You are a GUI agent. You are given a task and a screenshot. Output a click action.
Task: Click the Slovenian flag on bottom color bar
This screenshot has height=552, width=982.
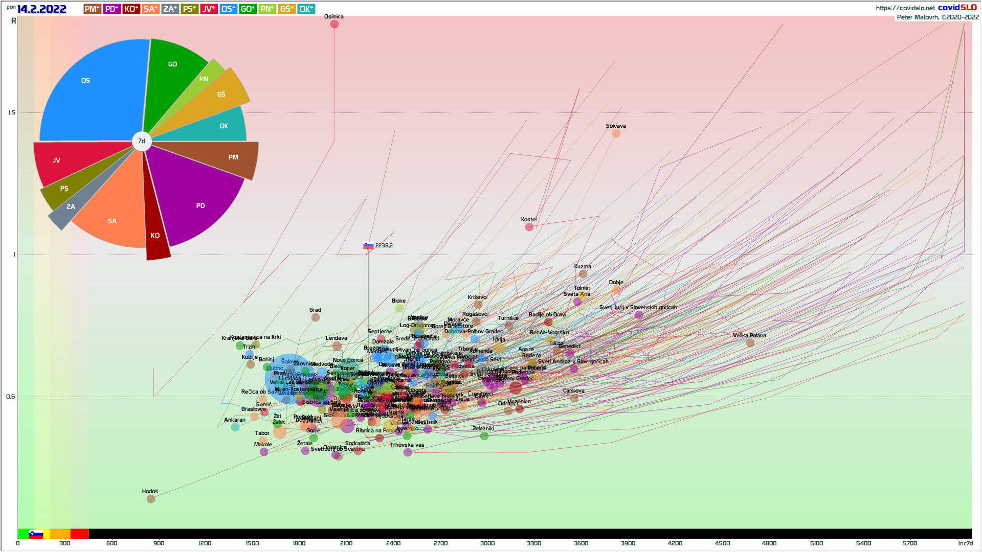[36, 534]
